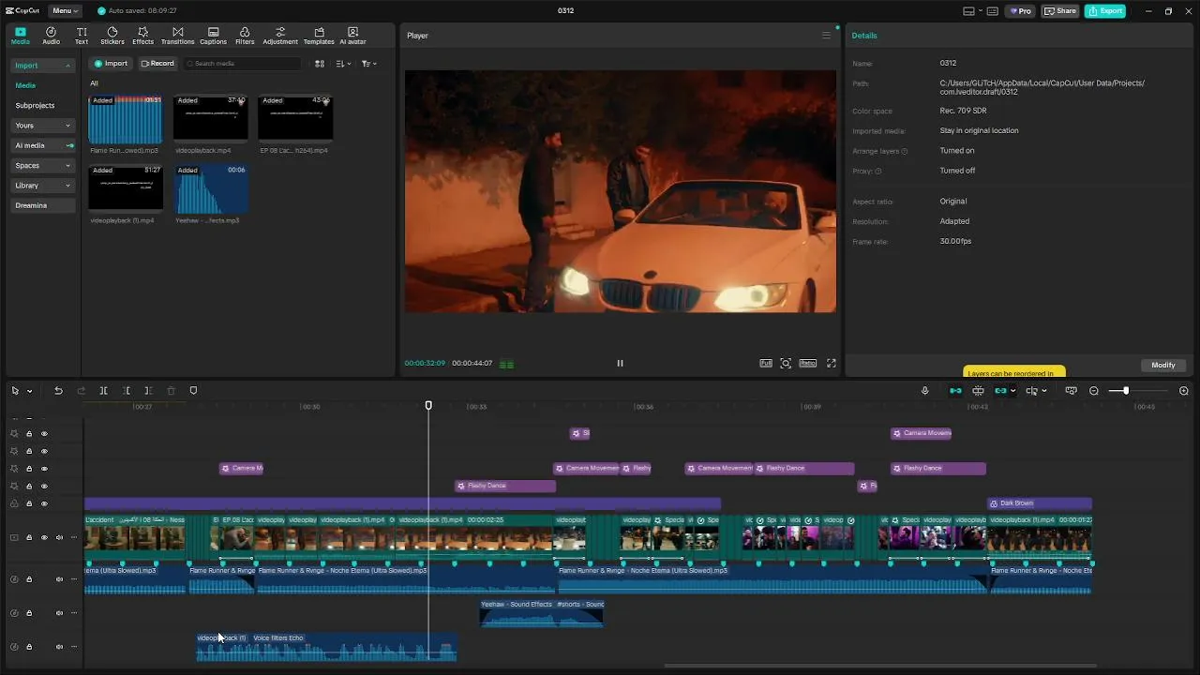1200x675 pixels.
Task: Click the Delete left trim tool
Action: 126,391
